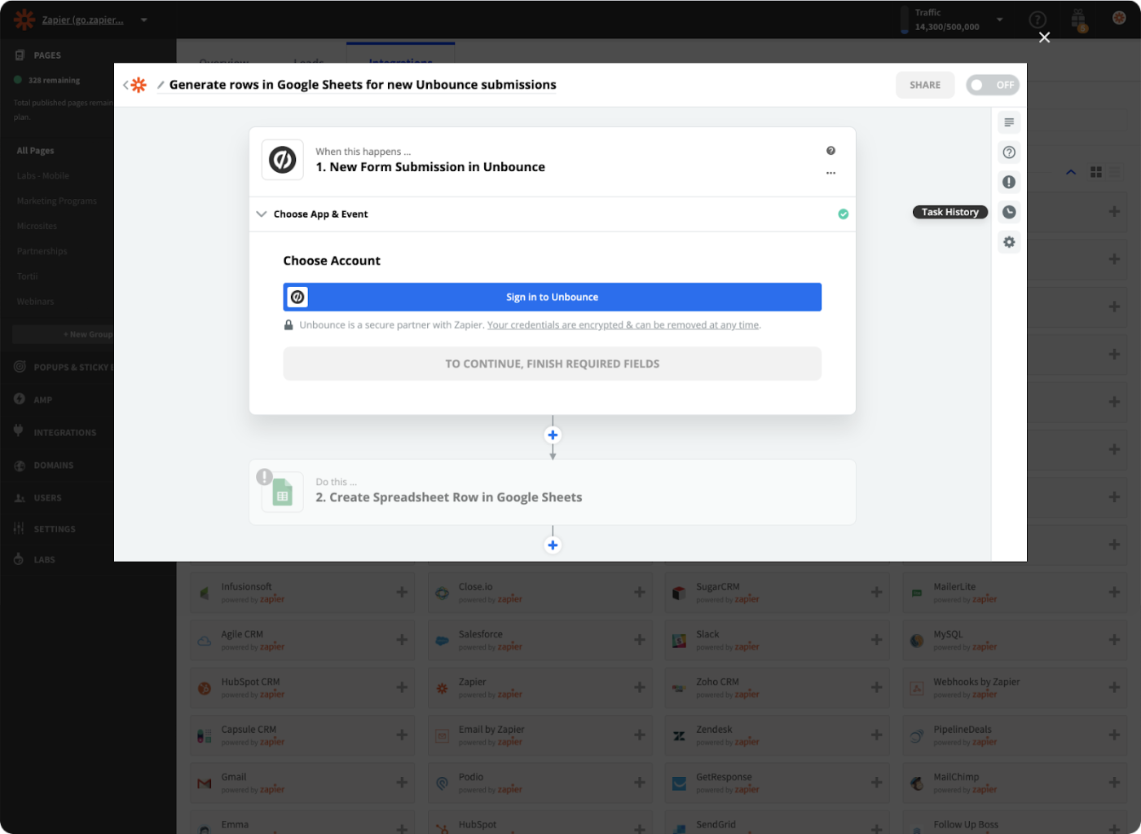Image resolution: width=1141 pixels, height=834 pixels.
Task: Select the Webinars group in the sidebar
Action: pos(36,302)
